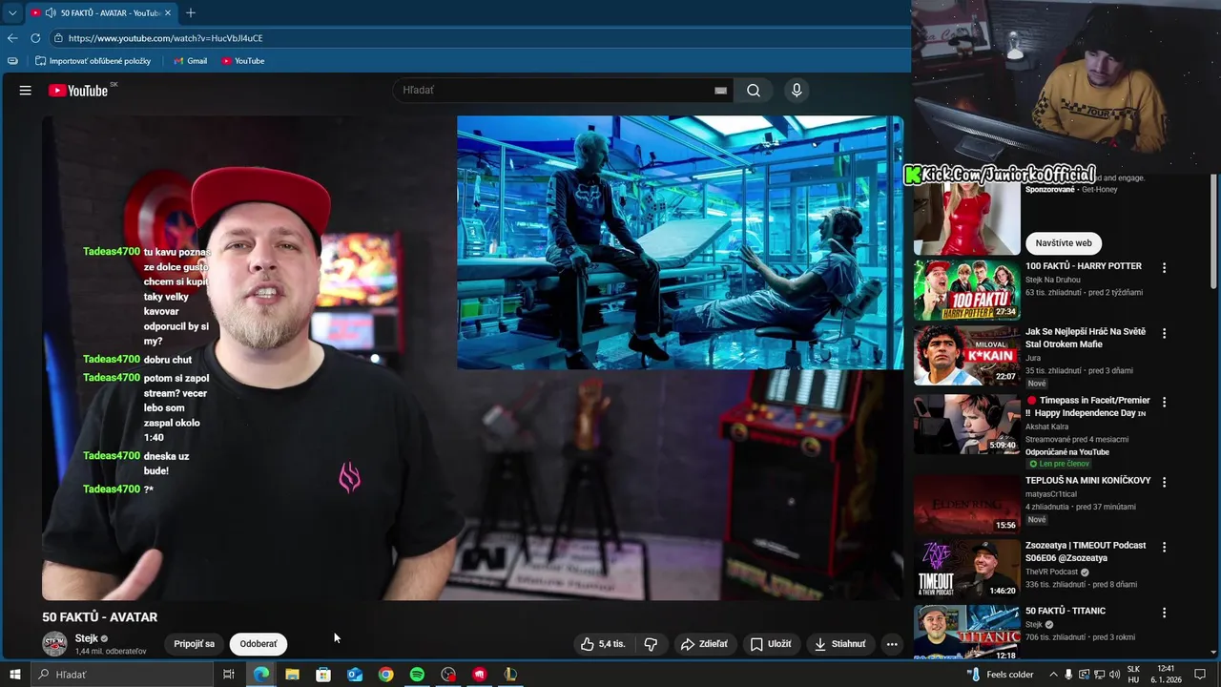Click the Pripojiť sa join button
1221x687 pixels.
point(194,644)
